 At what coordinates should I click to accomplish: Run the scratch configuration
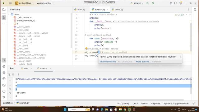pos(147,3)
